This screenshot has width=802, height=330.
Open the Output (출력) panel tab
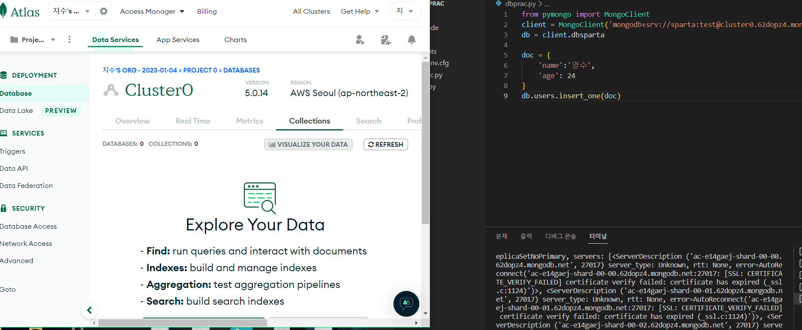pos(526,236)
